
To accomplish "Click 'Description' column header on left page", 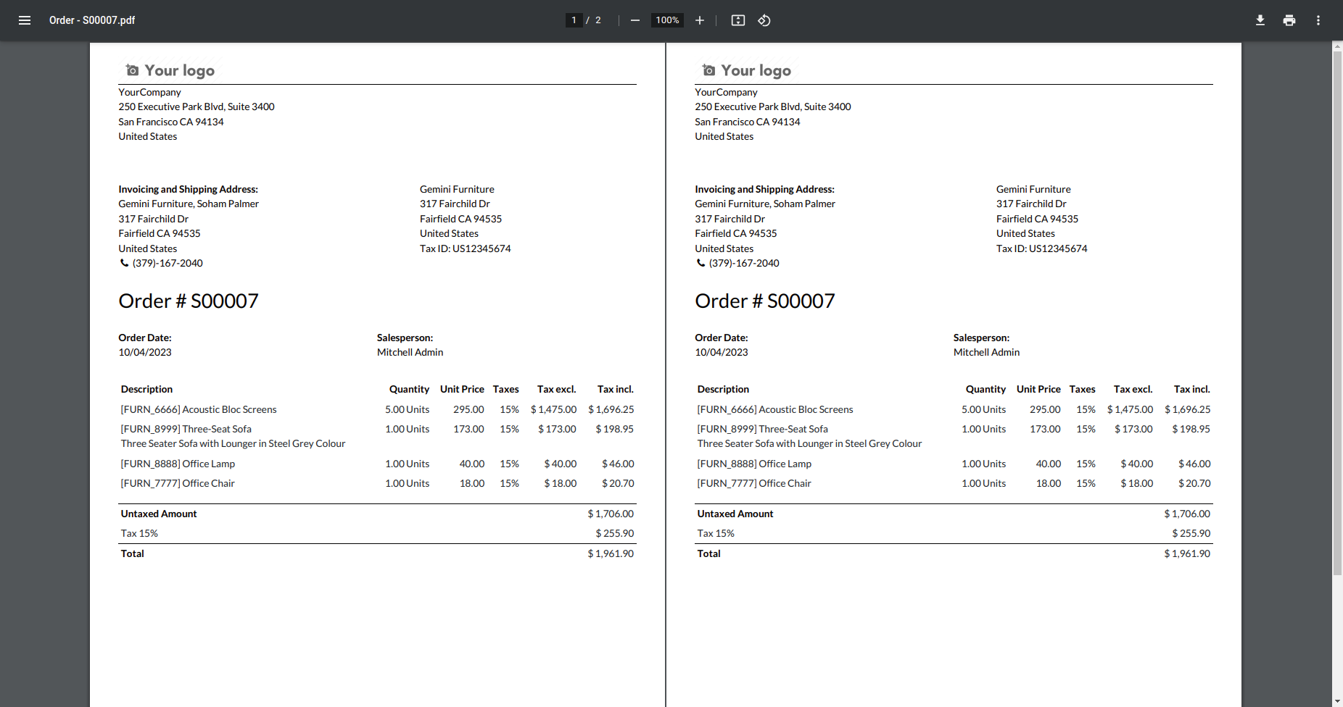I will [146, 389].
